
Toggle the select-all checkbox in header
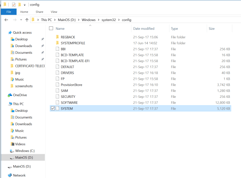(51, 28)
